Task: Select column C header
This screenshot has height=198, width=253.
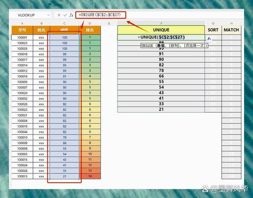Action: tap(64, 23)
